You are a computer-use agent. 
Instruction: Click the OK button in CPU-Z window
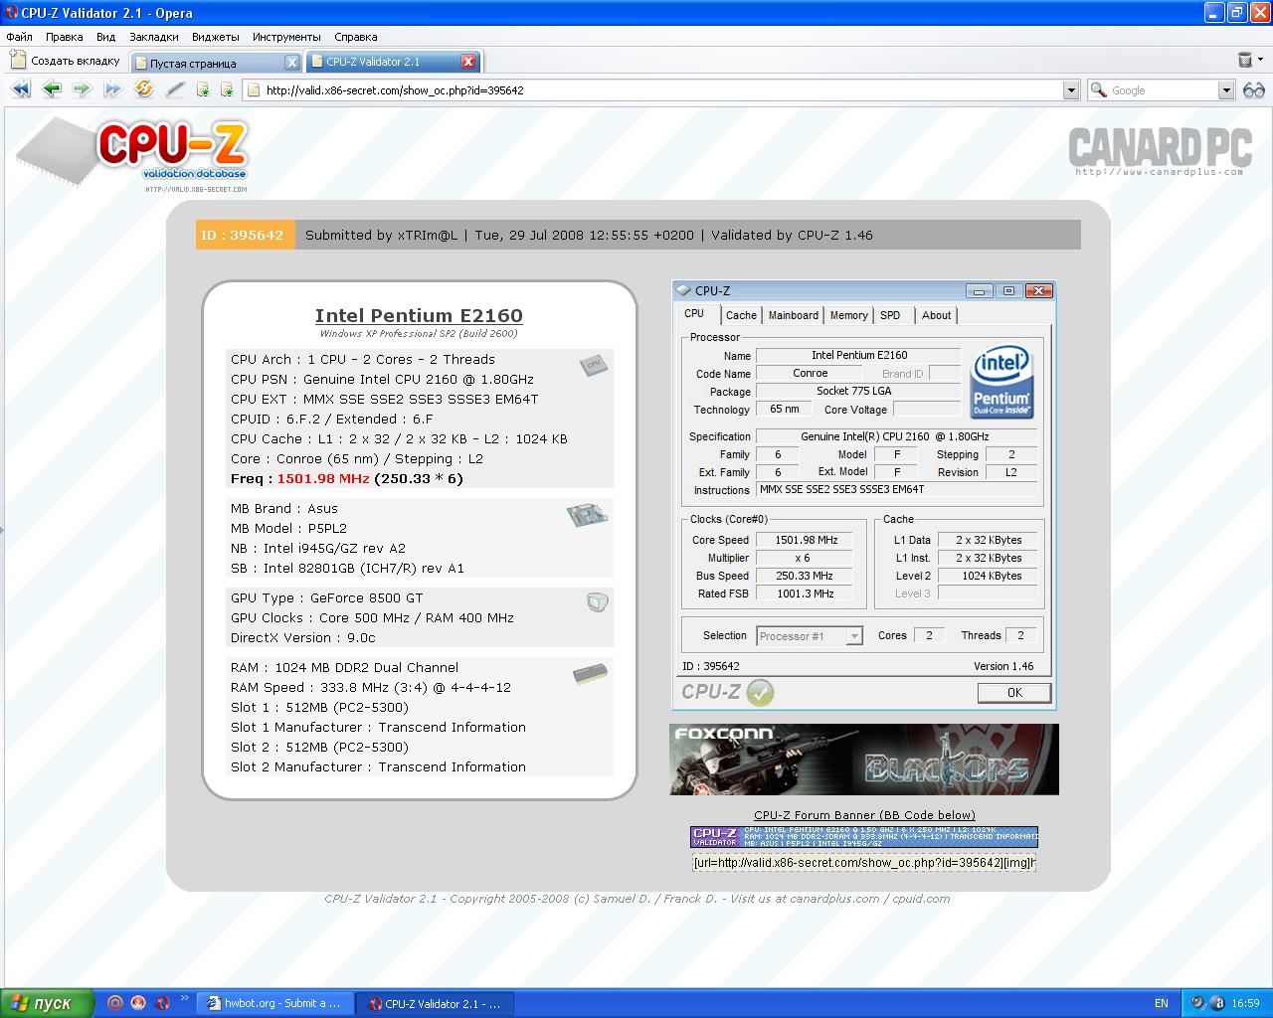point(1013,692)
